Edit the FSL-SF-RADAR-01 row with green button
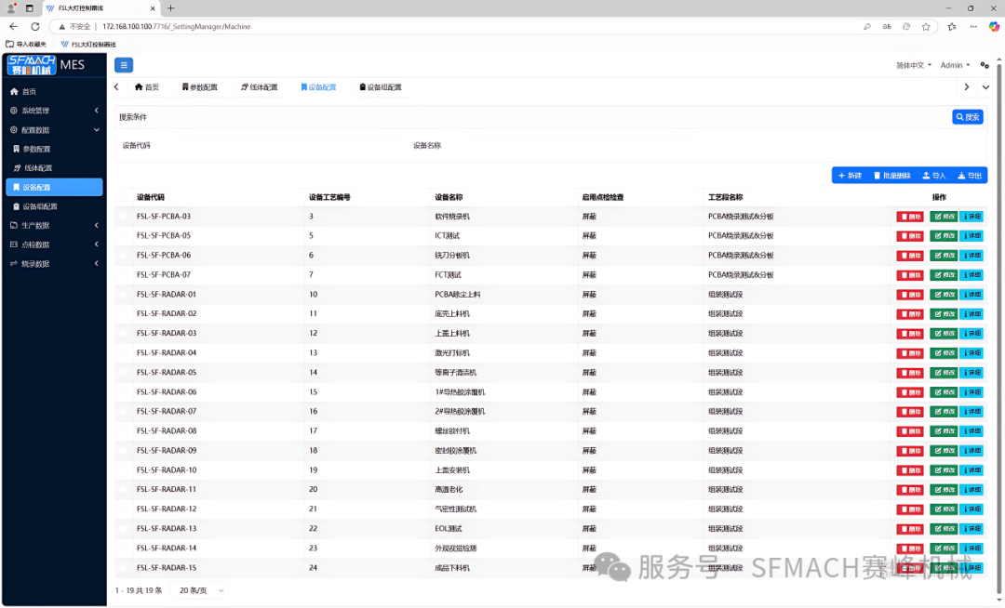Image resolution: width=1005 pixels, height=608 pixels. pyautogui.click(x=944, y=295)
